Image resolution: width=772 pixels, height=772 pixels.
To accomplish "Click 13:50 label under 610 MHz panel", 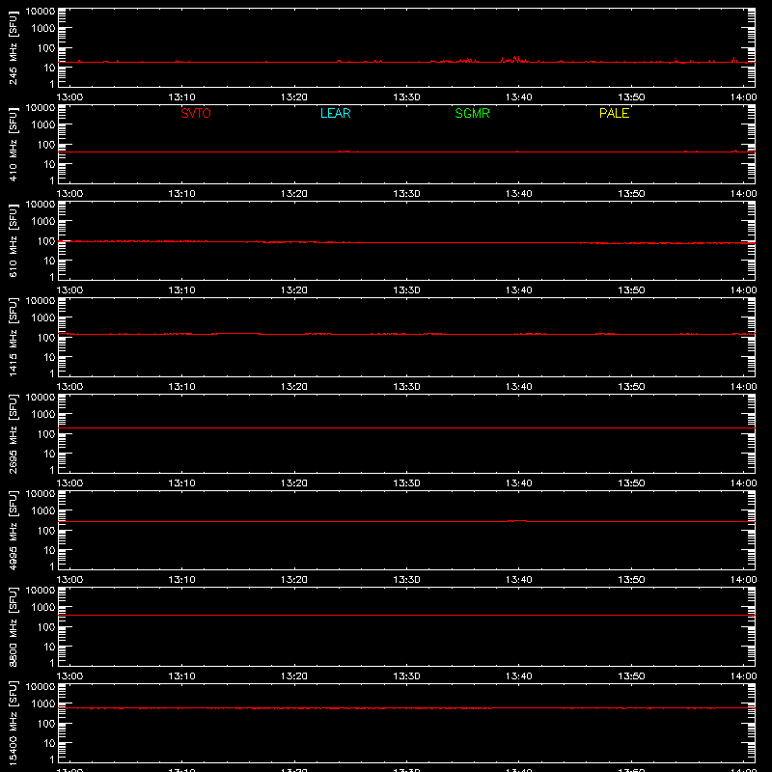I will click(x=631, y=290).
